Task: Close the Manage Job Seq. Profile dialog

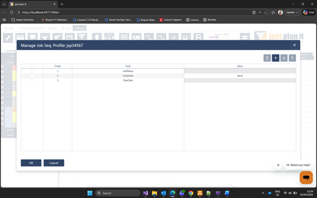Action: (294, 45)
